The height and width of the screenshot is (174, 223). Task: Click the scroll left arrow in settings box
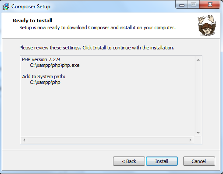pyautogui.click(x=24, y=140)
